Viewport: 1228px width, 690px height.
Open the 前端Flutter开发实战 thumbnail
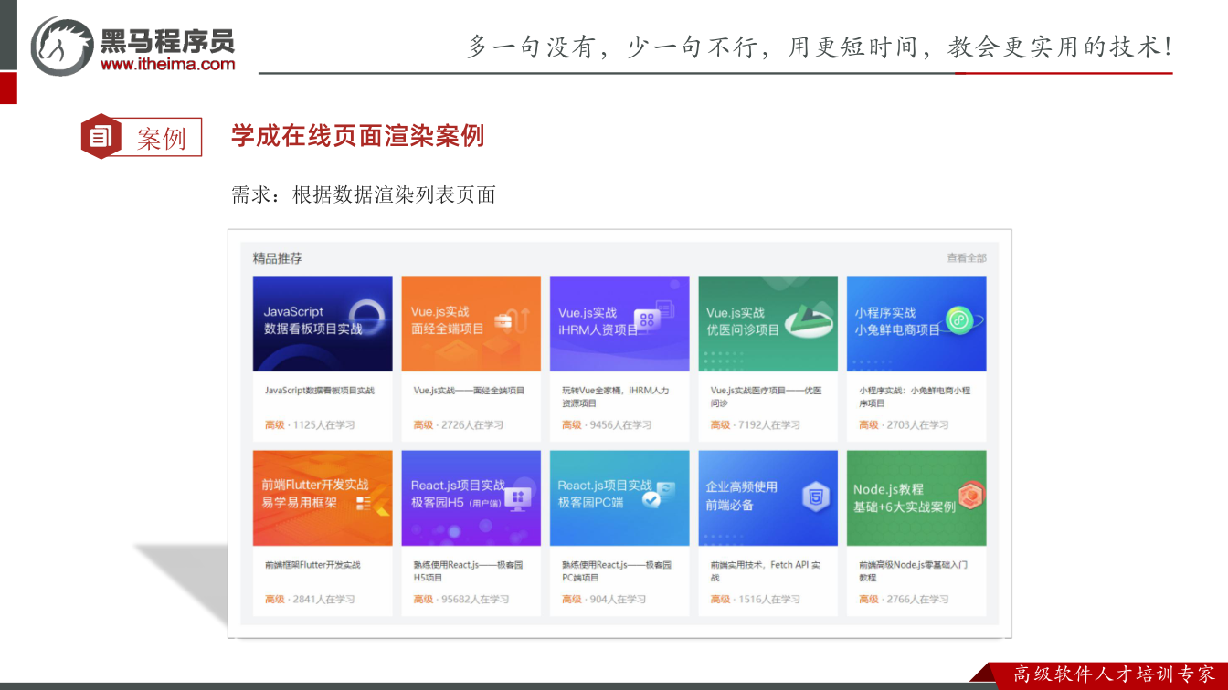click(323, 498)
